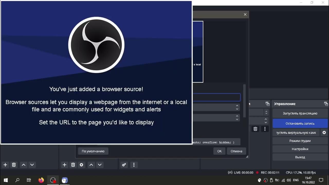
Task: Open Firefox from the taskbar
Action: point(41,180)
